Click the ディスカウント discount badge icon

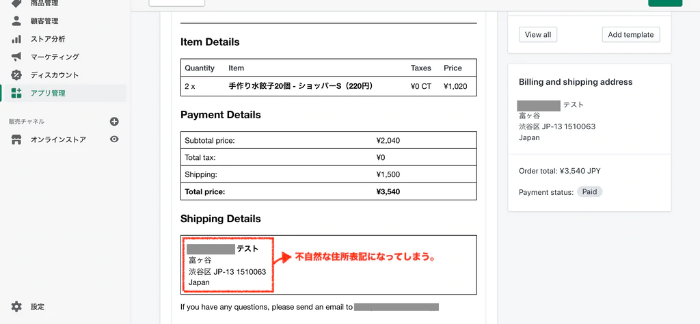tap(16, 75)
